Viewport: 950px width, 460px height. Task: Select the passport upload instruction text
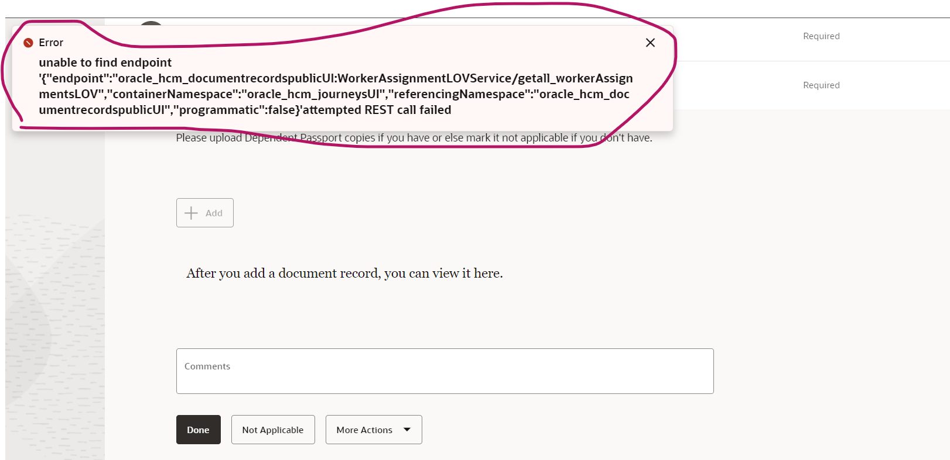[414, 138]
